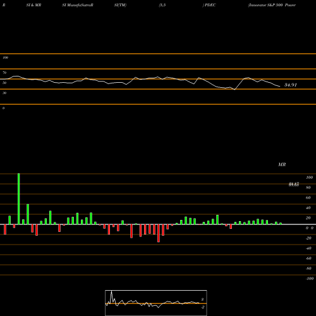Click the 80 label on MR axis
The image size is (316, 316).
pyautogui.click(x=308, y=188)
